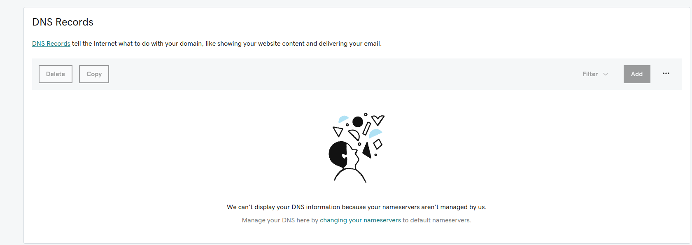This screenshot has width=692, height=245.
Task: Open the DNS Records help link
Action: [x=51, y=44]
